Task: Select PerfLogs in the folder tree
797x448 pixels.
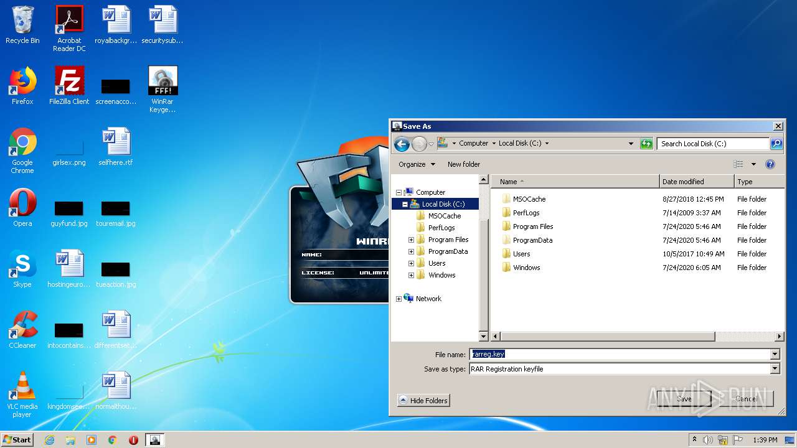Action: click(x=435, y=228)
